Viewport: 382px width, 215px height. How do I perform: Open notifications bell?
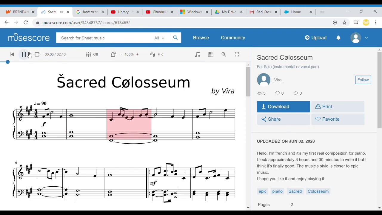click(x=338, y=38)
